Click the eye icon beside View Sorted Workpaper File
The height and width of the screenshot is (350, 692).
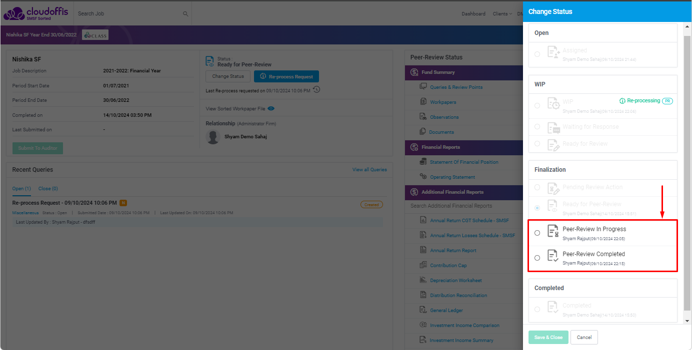point(271,108)
